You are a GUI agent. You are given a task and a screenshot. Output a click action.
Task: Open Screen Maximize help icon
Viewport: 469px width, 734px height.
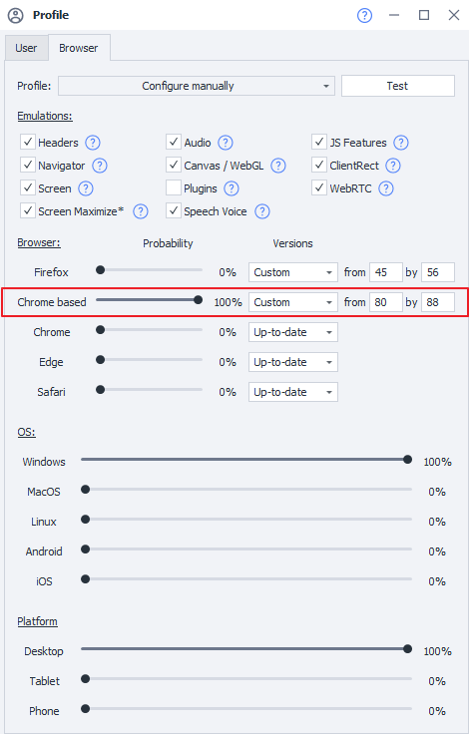pyautogui.click(x=141, y=211)
